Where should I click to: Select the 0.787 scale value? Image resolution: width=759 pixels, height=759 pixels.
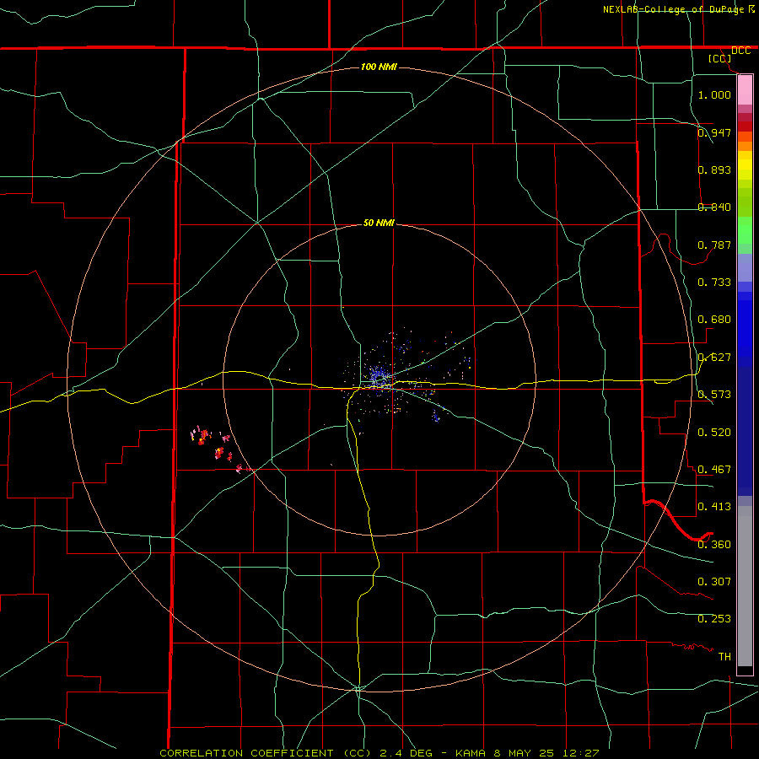coord(714,245)
